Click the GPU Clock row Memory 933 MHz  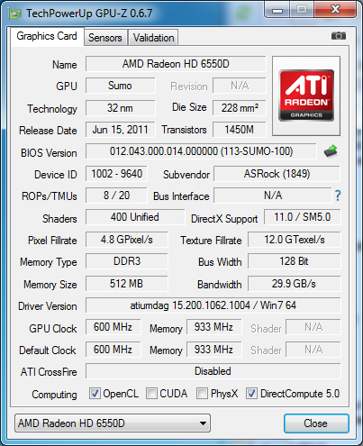[213, 327]
